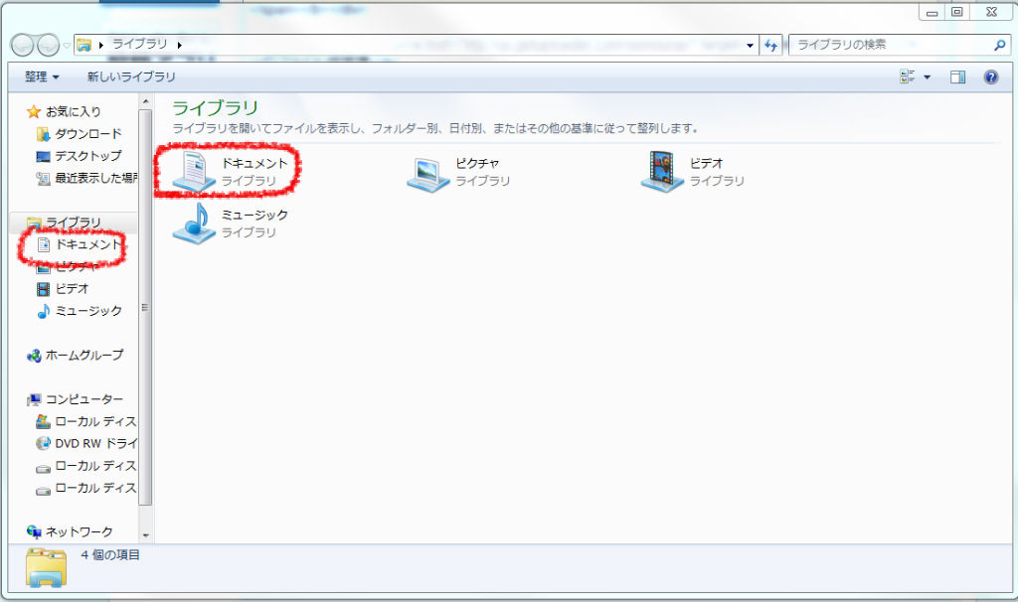Screen dimensions: 1018x602
Task: Click the navigation pane scrollbar thumb
Action: pyautogui.click(x=145, y=307)
